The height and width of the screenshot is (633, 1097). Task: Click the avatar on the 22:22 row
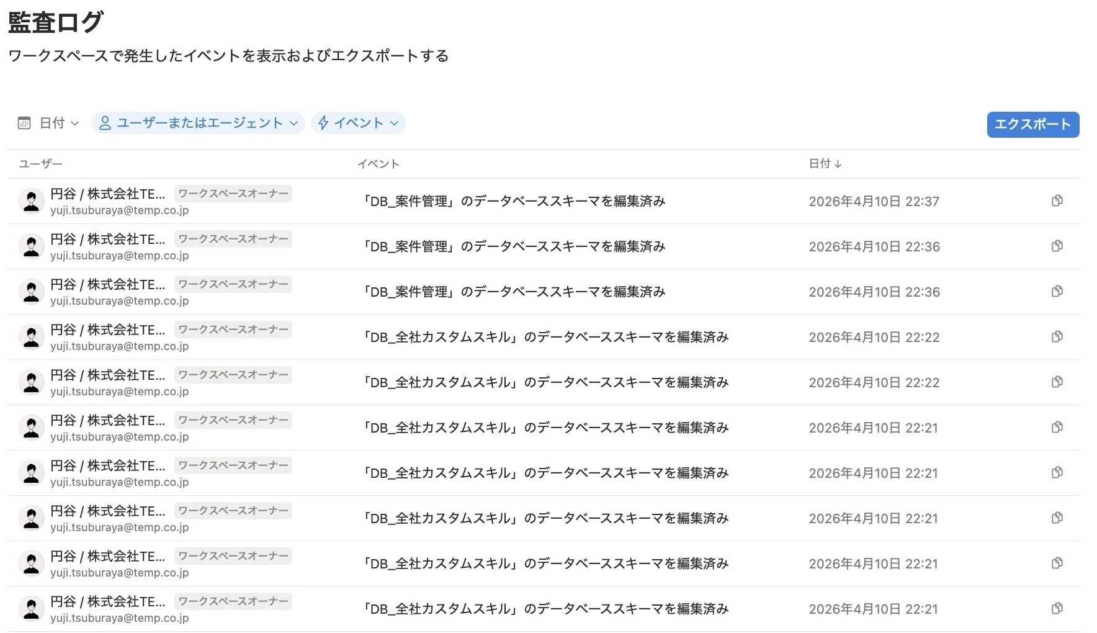[31, 337]
